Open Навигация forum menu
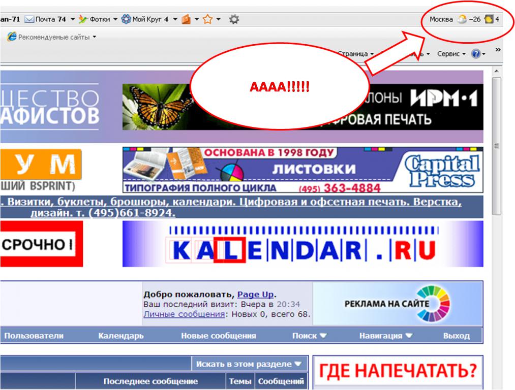The height and width of the screenshot is (390, 515). coord(385,336)
